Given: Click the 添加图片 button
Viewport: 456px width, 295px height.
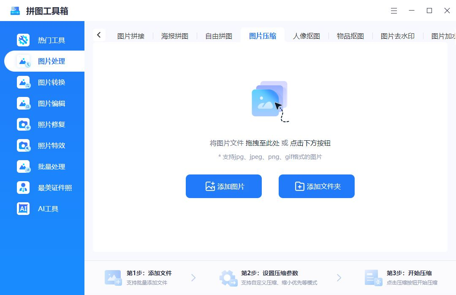Looking at the screenshot, I should click(224, 186).
